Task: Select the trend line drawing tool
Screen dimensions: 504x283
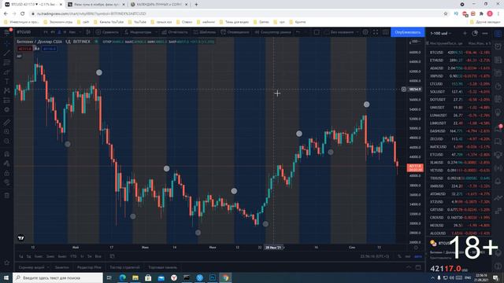Action: click(7, 53)
